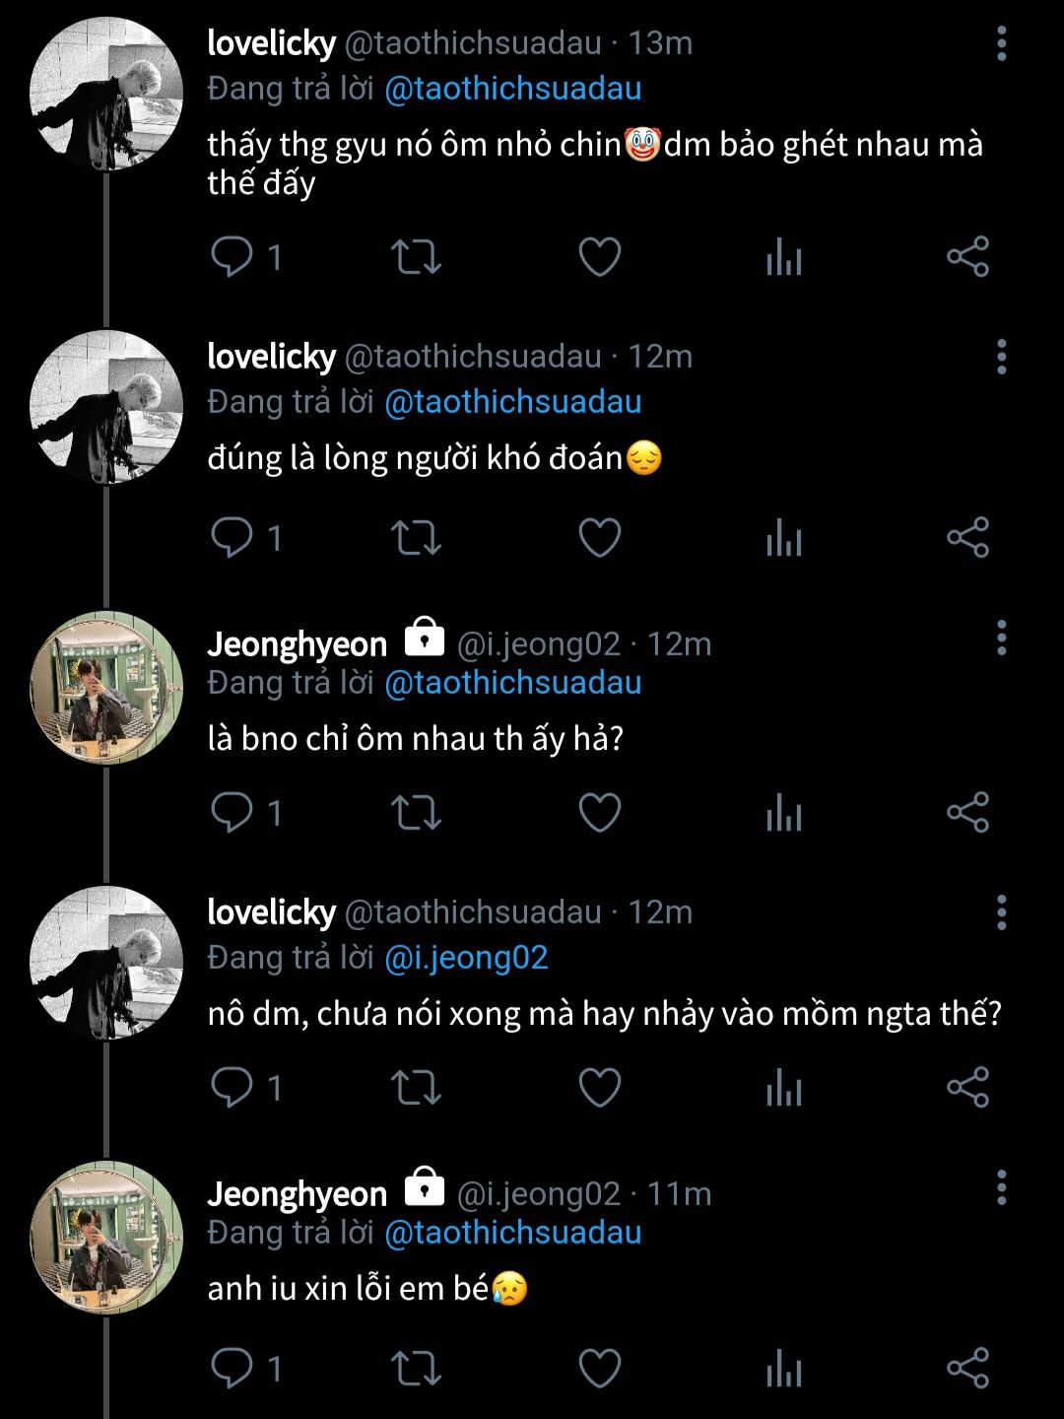Share the first tweet about gyu
Viewport: 1064px width, 1419px height.
[967, 257]
